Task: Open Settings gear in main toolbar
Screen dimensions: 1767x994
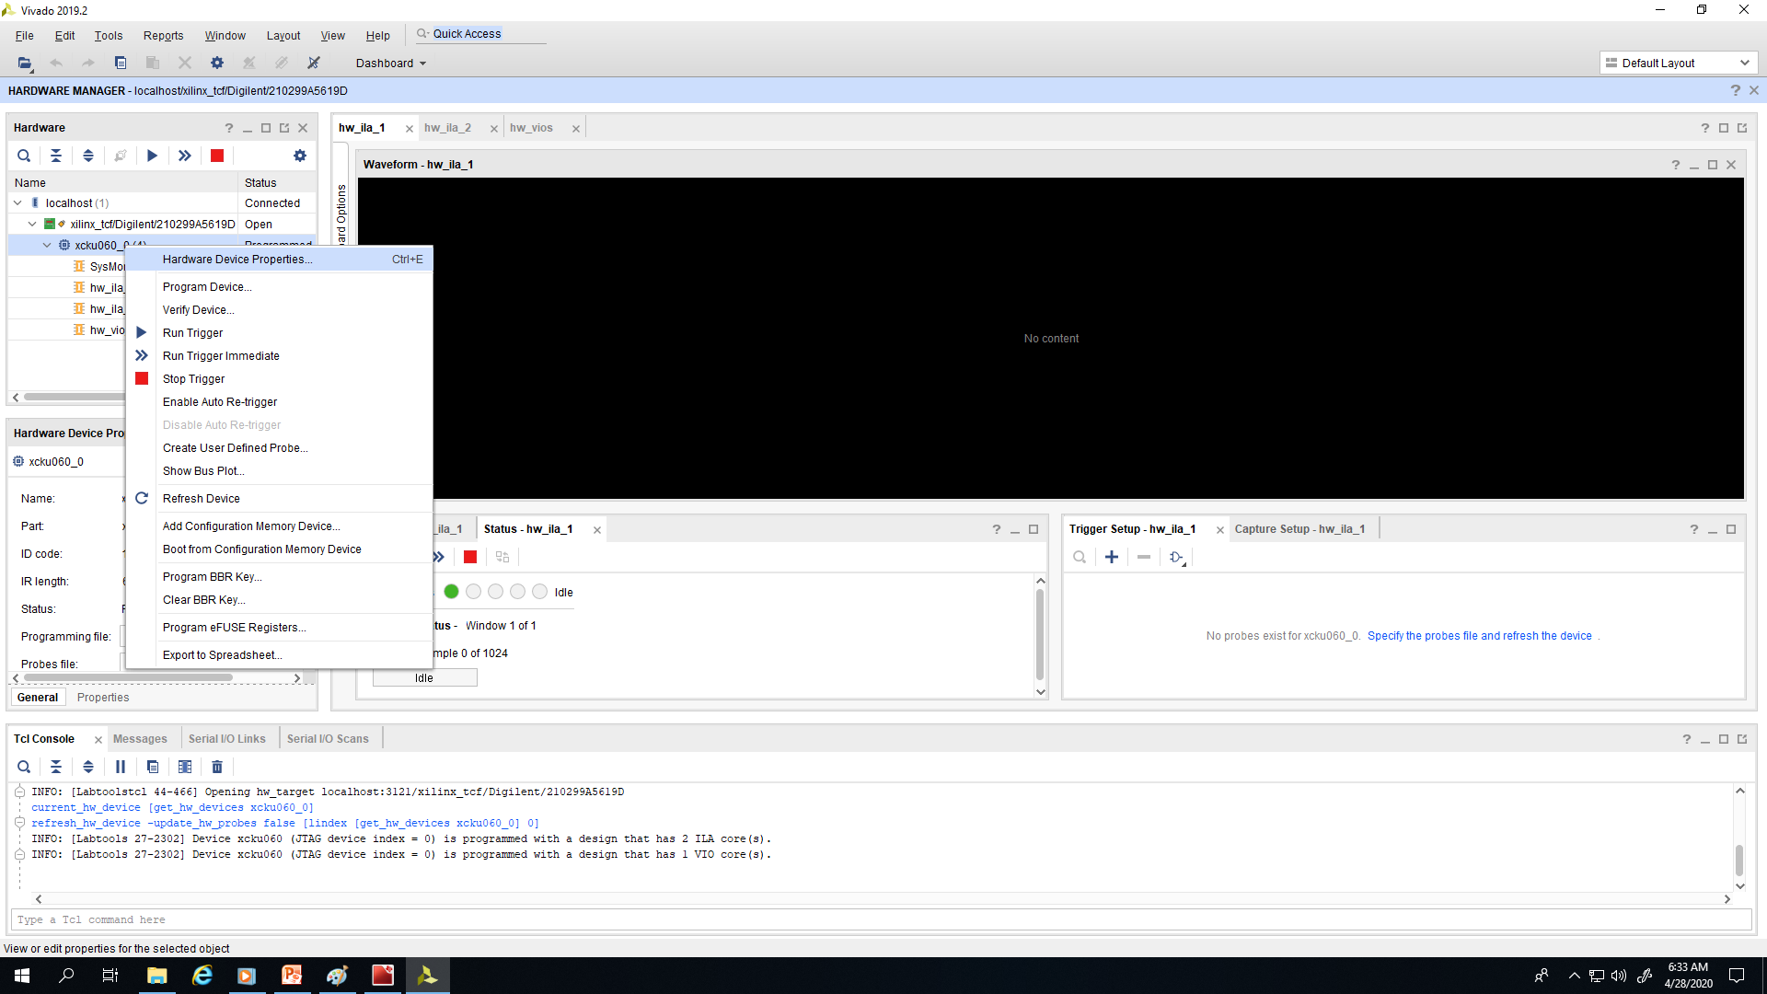Action: 217,63
